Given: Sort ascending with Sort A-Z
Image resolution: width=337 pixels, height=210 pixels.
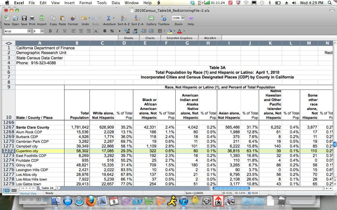Looking at the screenshot, I should point(123,18).
